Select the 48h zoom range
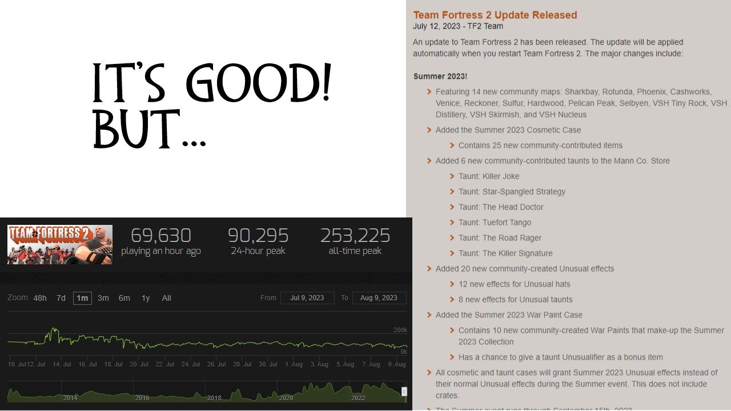The width and height of the screenshot is (731, 411). coord(40,298)
